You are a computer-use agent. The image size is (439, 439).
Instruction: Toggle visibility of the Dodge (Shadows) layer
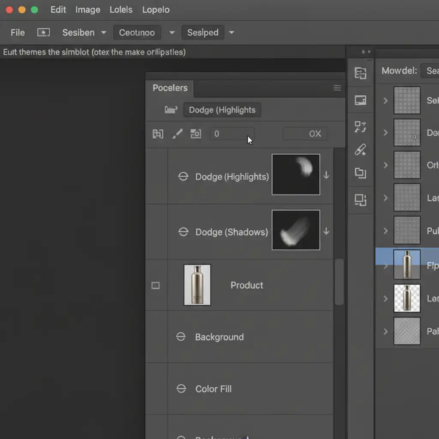tap(183, 232)
